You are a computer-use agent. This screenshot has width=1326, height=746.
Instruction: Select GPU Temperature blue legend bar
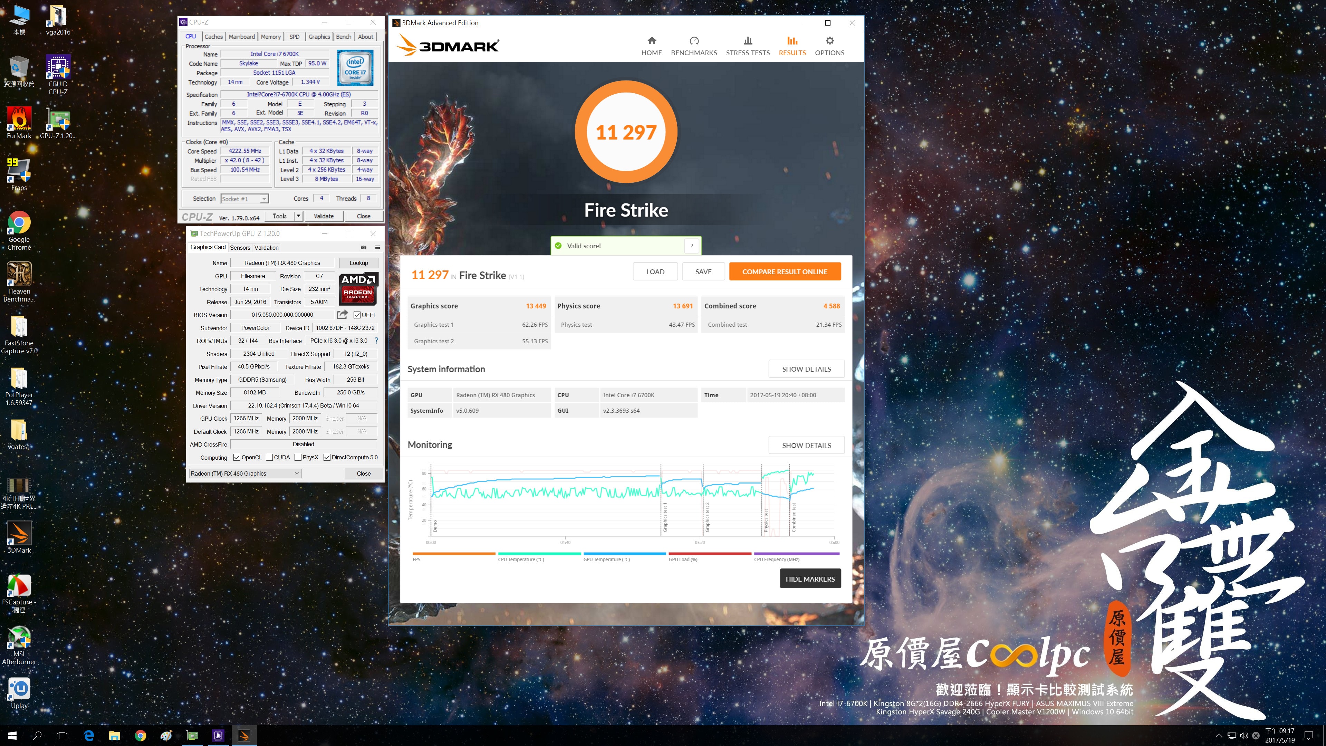[624, 553]
